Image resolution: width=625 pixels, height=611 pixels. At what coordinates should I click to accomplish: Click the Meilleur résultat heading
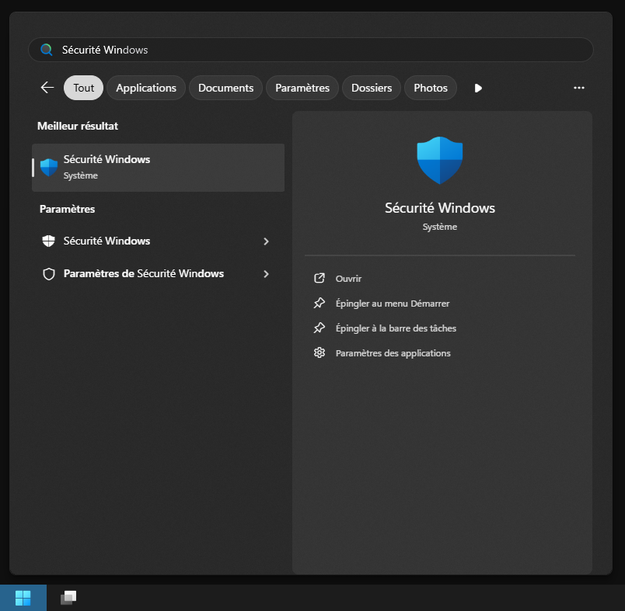(x=78, y=126)
